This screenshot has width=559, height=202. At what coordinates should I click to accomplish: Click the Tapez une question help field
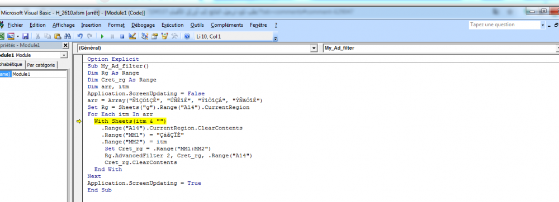point(504,25)
